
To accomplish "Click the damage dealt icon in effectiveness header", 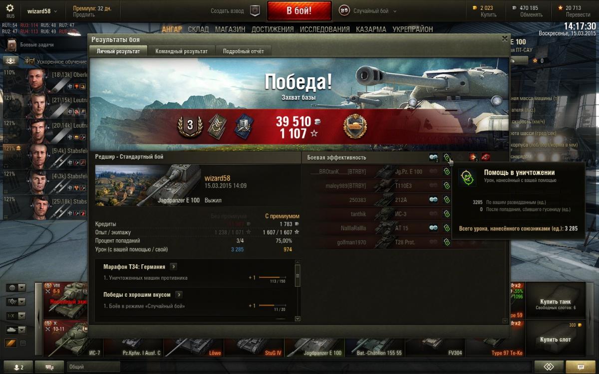I will (x=473, y=158).
